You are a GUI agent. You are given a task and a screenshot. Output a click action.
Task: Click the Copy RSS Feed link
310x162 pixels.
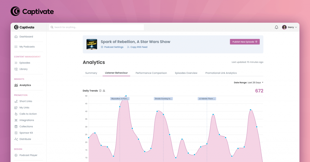pos(139,47)
